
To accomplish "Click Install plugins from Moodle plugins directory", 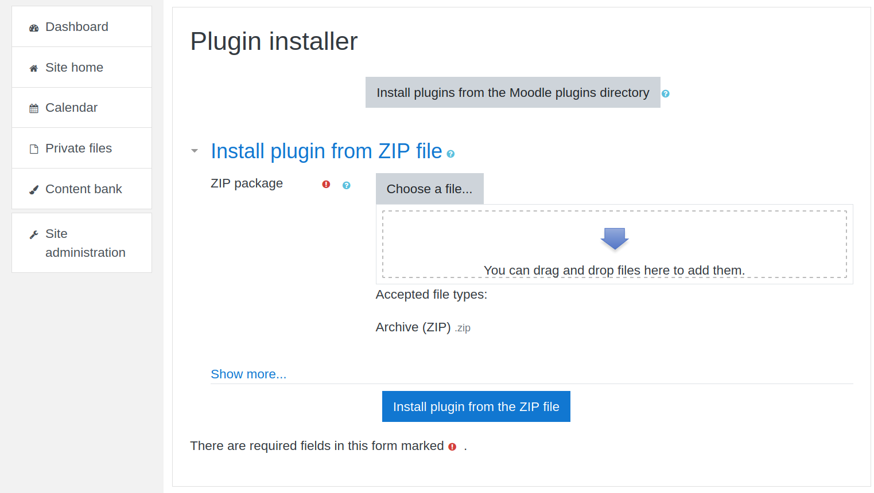I will (x=512, y=92).
